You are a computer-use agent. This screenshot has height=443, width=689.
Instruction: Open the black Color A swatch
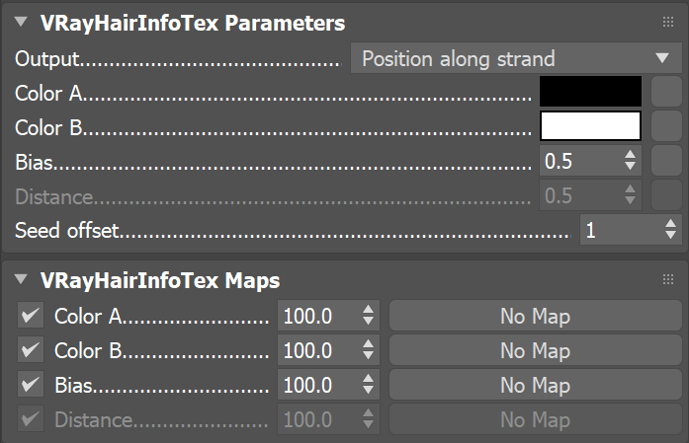pyautogui.click(x=590, y=92)
